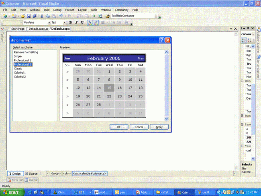Click the Copy icon in the toolbar
Viewport: 261px width, 196px height.
[48, 16]
